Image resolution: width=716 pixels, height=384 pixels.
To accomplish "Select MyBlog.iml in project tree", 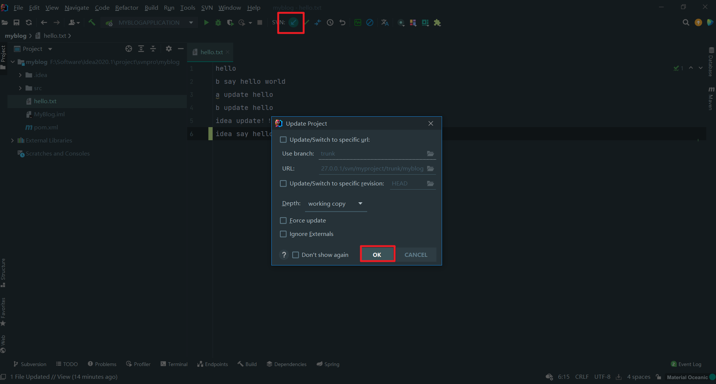I will [49, 114].
